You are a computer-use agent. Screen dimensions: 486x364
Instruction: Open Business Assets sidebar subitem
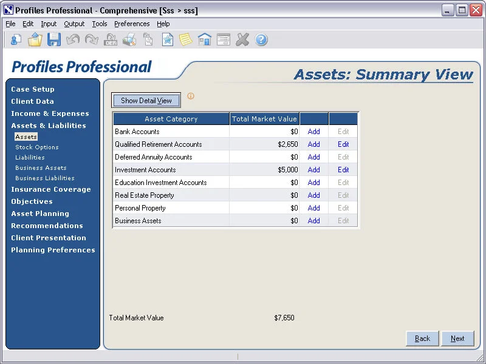[x=41, y=168]
